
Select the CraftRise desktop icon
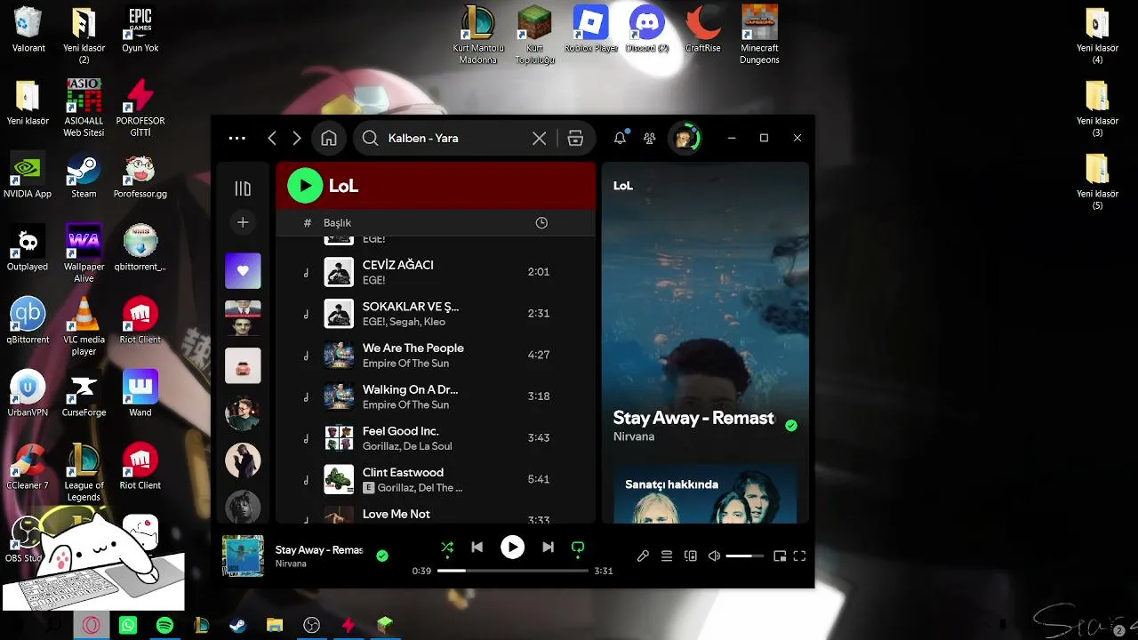(703, 29)
